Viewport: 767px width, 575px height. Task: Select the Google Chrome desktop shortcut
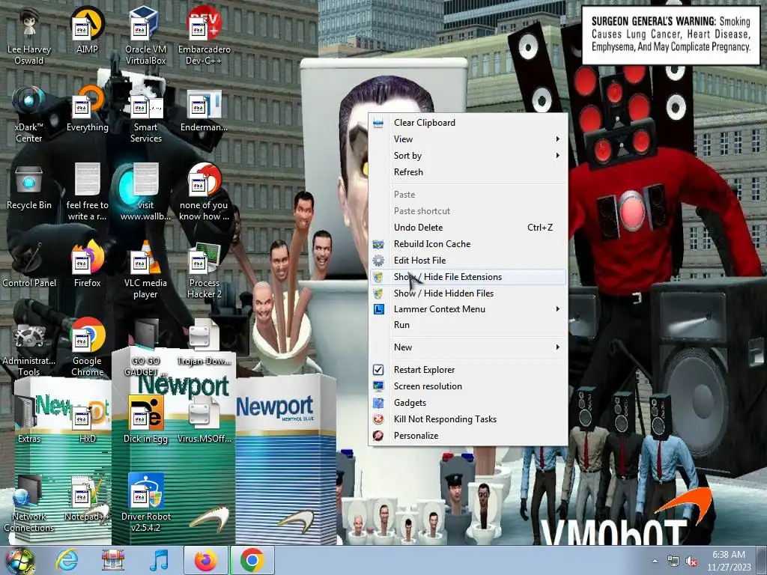pyautogui.click(x=87, y=348)
